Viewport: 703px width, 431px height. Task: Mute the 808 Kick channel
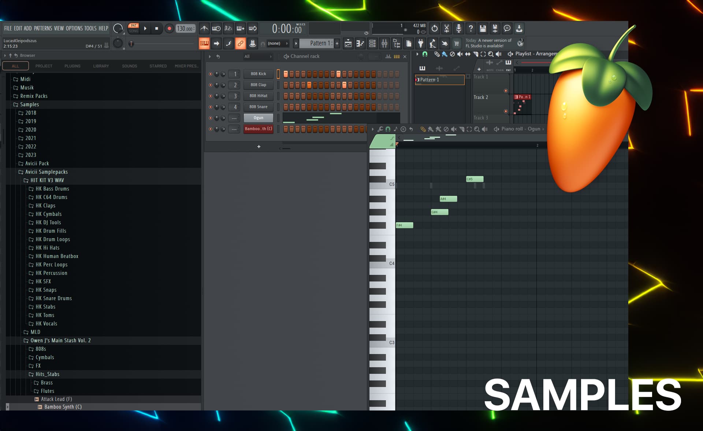211,74
